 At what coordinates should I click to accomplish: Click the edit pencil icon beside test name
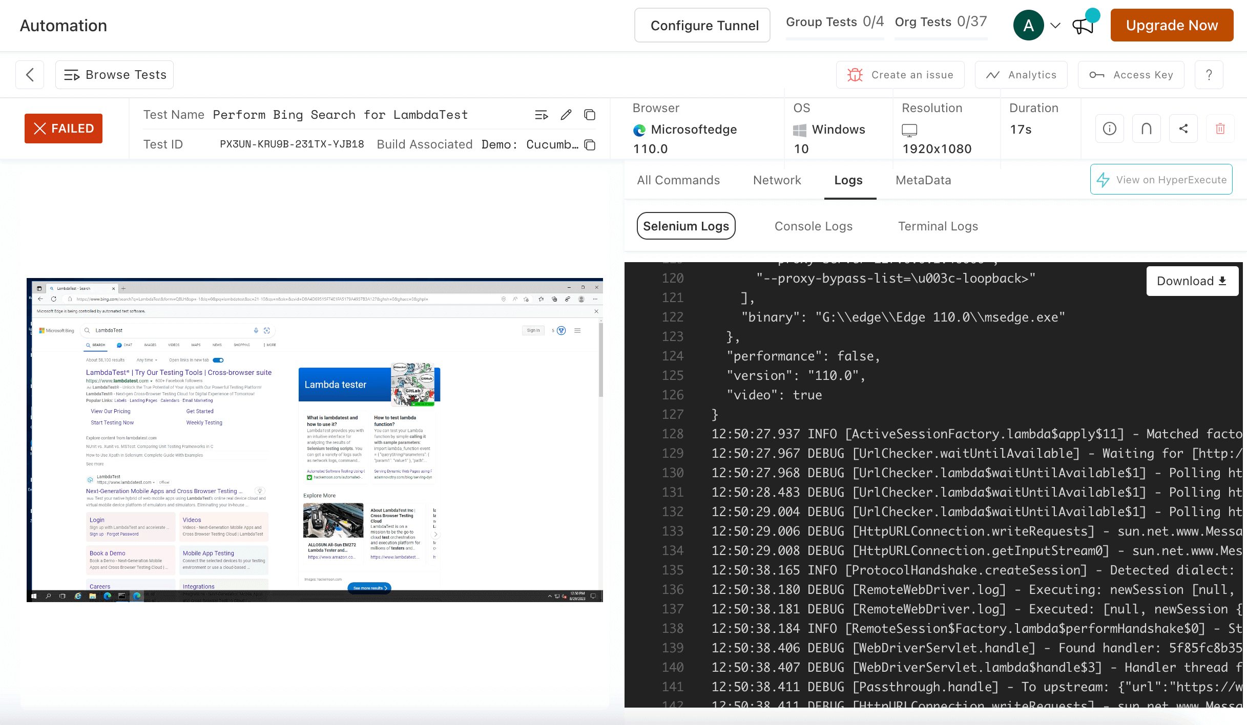click(x=566, y=115)
